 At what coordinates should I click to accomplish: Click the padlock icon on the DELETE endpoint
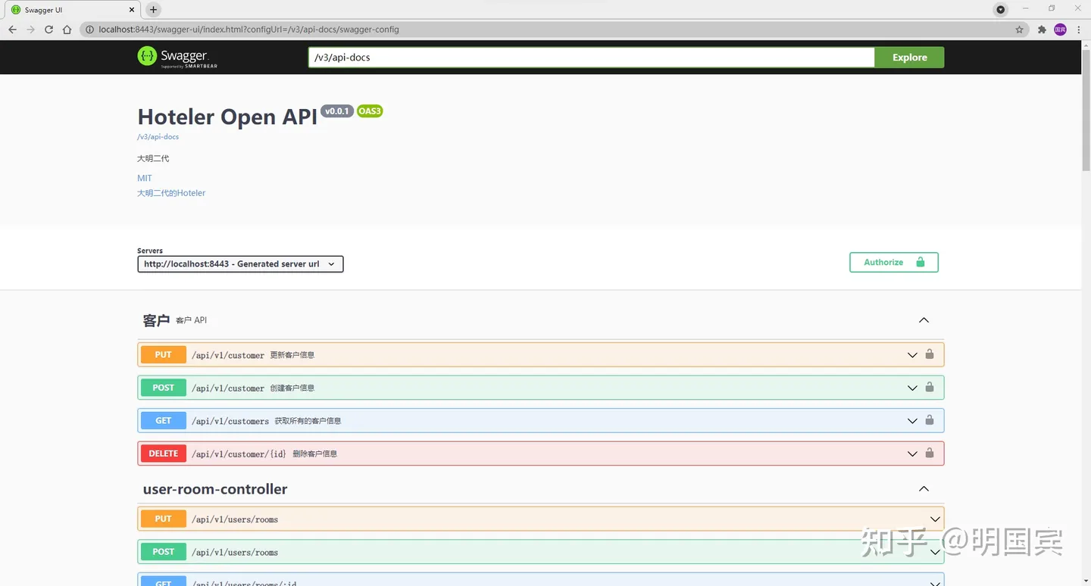pos(930,454)
